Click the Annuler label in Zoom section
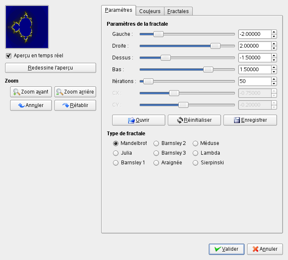The width and height of the screenshot is (288, 260). coord(35,105)
